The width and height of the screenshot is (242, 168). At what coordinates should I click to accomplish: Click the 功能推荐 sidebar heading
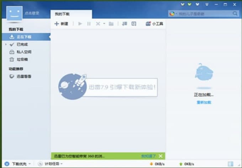click(16, 69)
